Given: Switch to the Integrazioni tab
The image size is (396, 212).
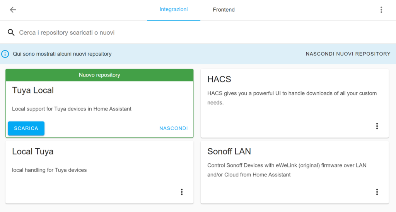Looking at the screenshot, I should 174,10.
